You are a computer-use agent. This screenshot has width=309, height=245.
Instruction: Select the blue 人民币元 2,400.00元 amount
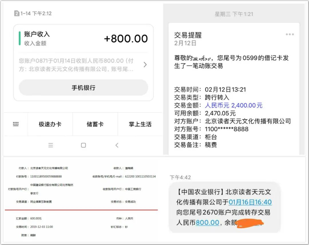pyautogui.click(x=233, y=105)
